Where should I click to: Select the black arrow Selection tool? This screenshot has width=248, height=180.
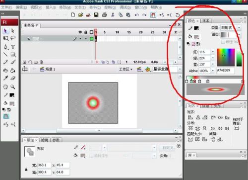point(5,31)
